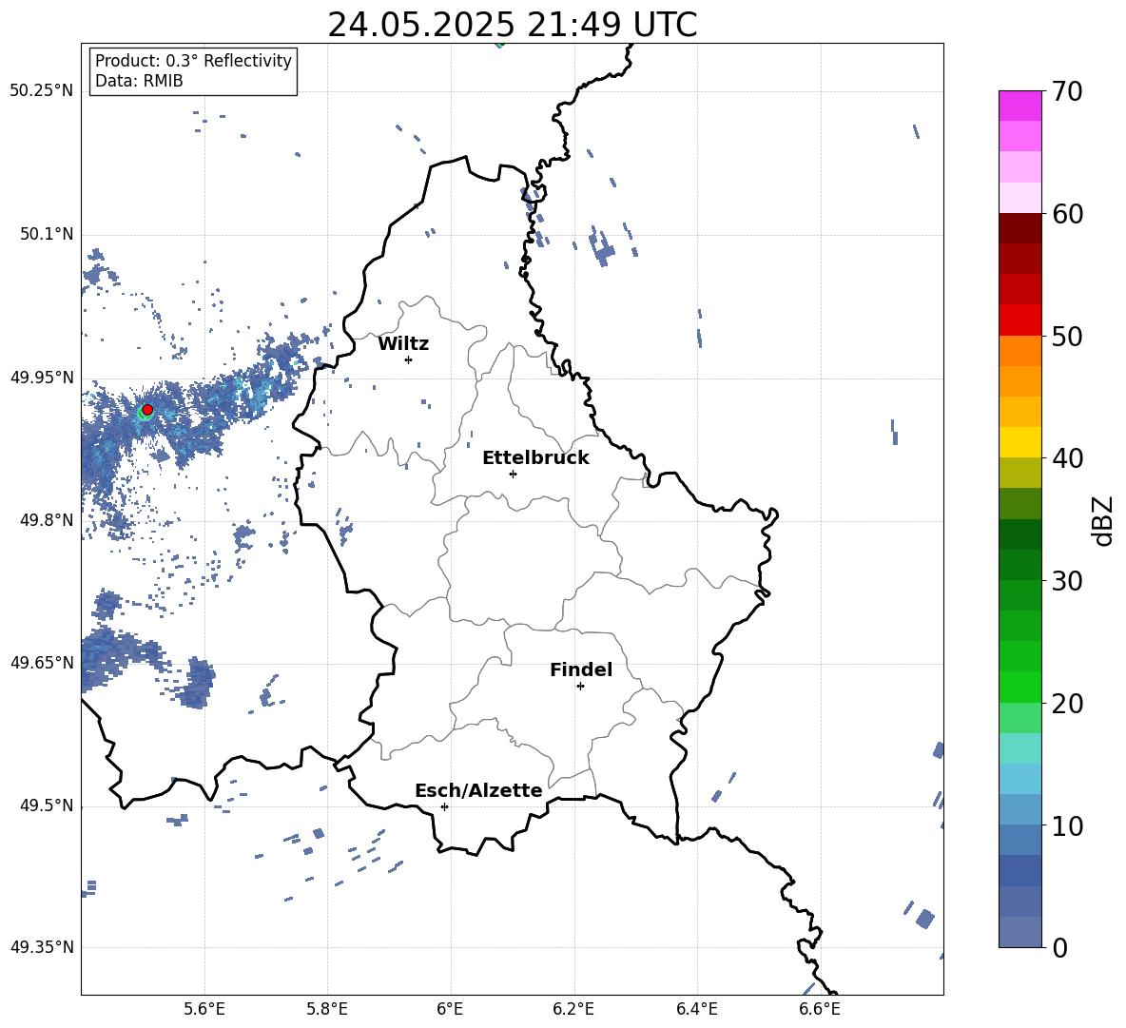
Task: Click the 49.65°N latitude label
Action: tap(42, 662)
